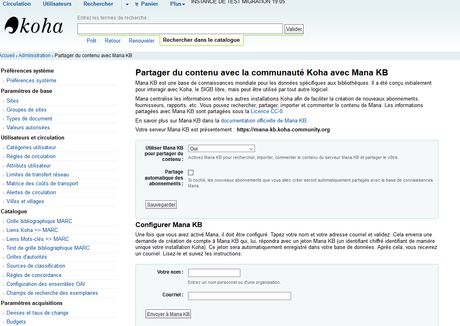Open Types de document link
Screen dimensions: 460x326
[x=29, y=118]
